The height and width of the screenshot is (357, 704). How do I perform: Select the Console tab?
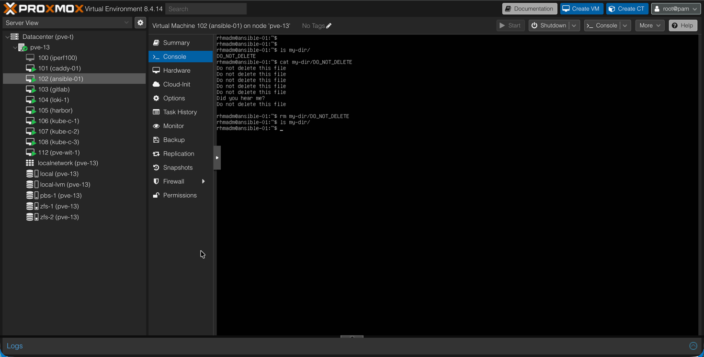181,56
